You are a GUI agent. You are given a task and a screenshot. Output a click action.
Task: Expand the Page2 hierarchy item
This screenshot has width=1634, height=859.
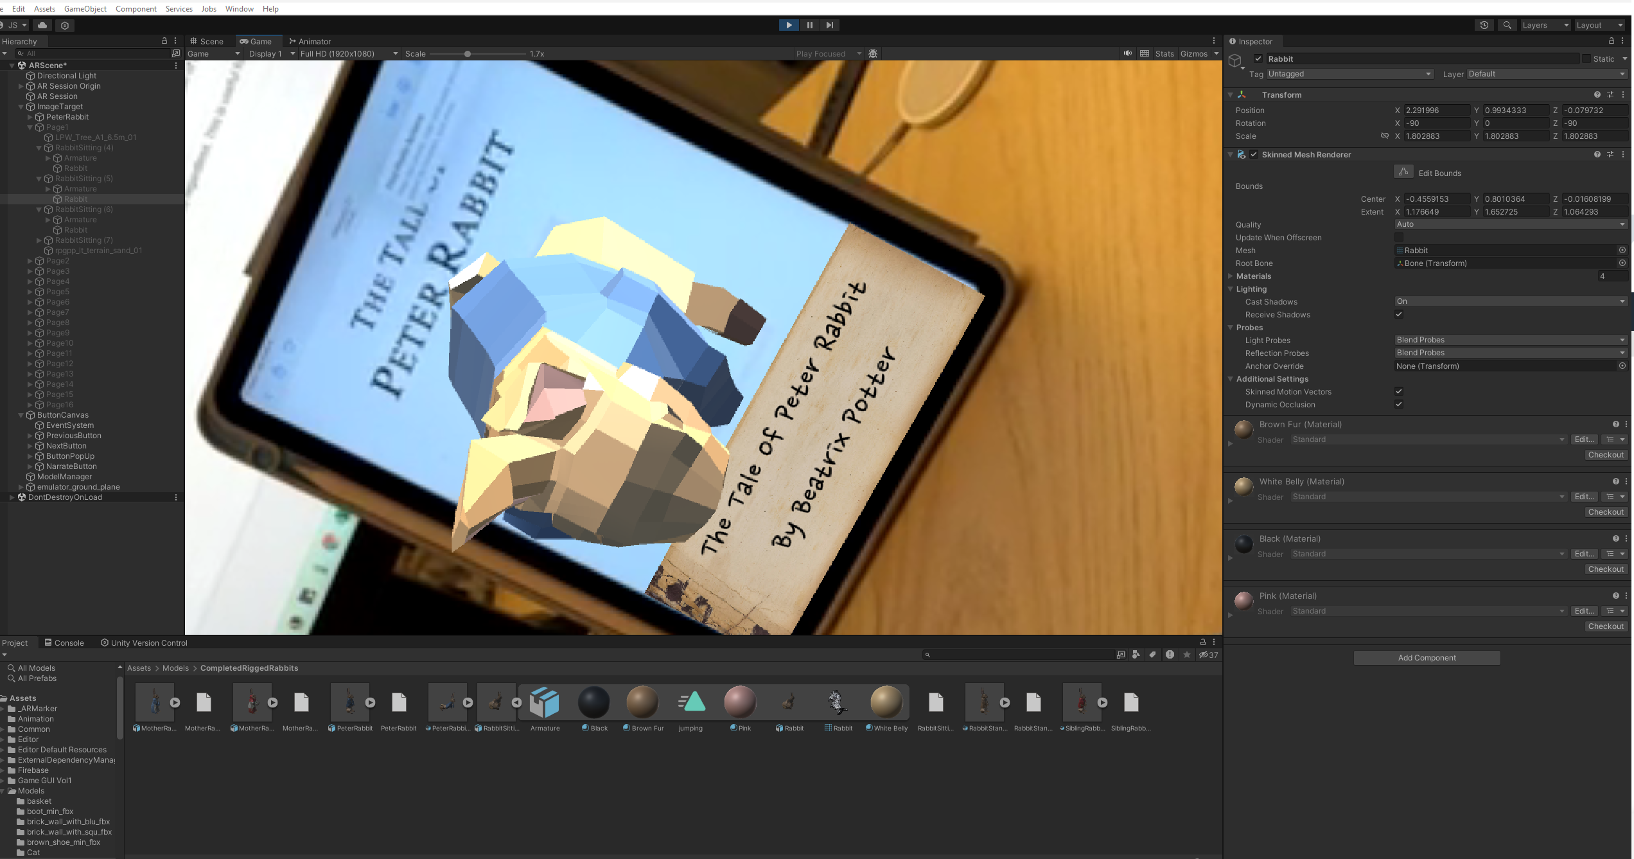30,261
